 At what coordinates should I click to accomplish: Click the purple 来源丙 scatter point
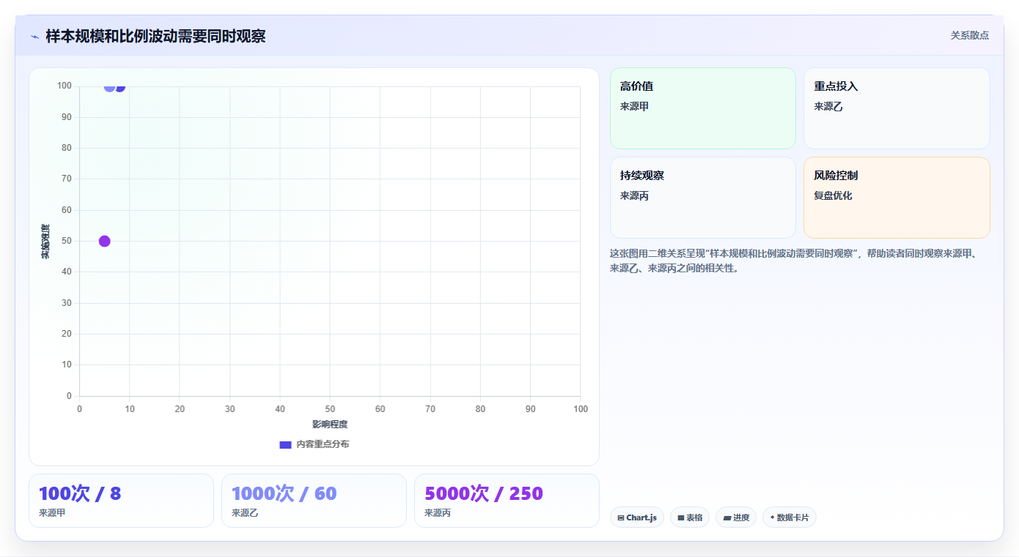click(104, 242)
